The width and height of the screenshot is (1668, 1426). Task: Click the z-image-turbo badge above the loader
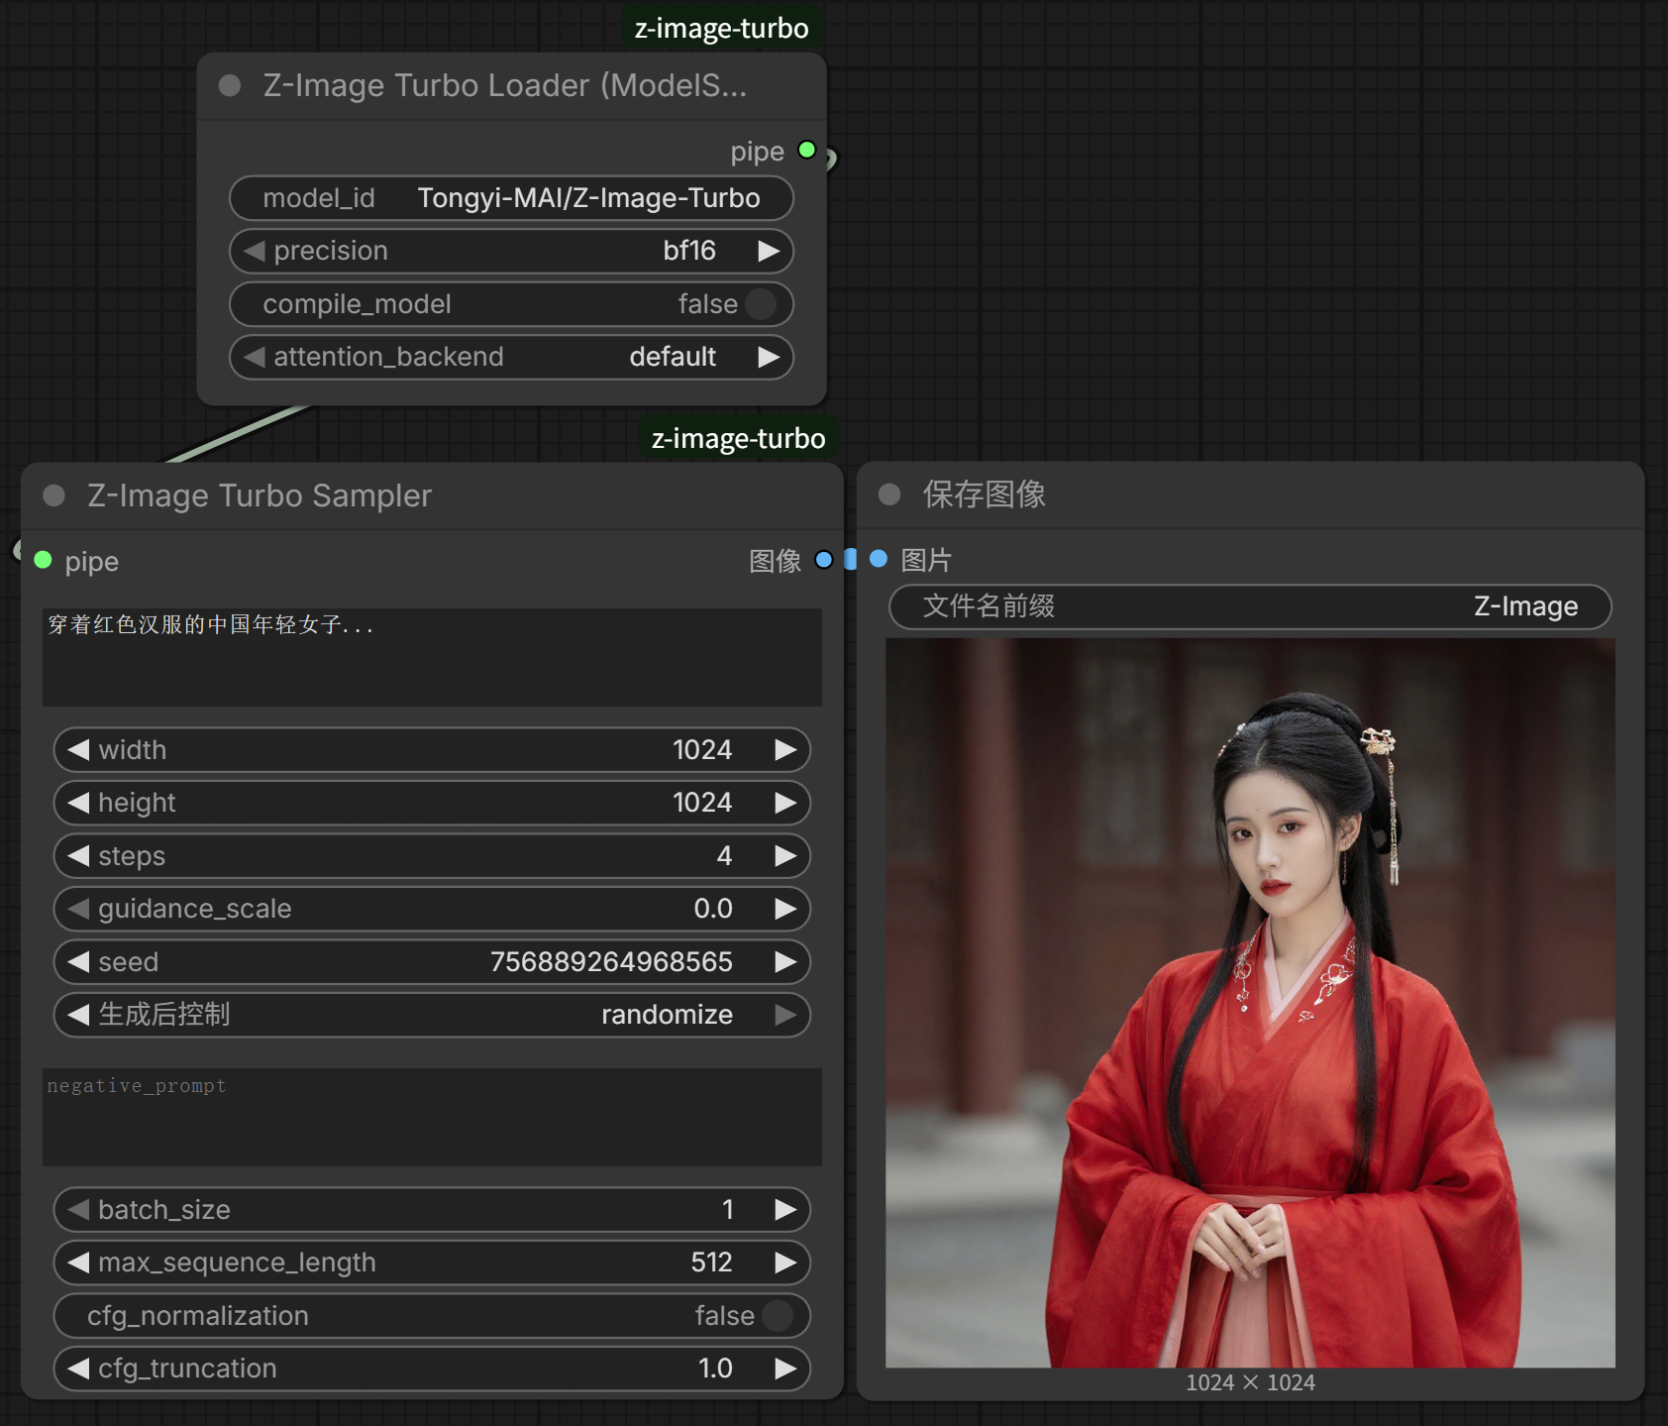[x=721, y=28]
